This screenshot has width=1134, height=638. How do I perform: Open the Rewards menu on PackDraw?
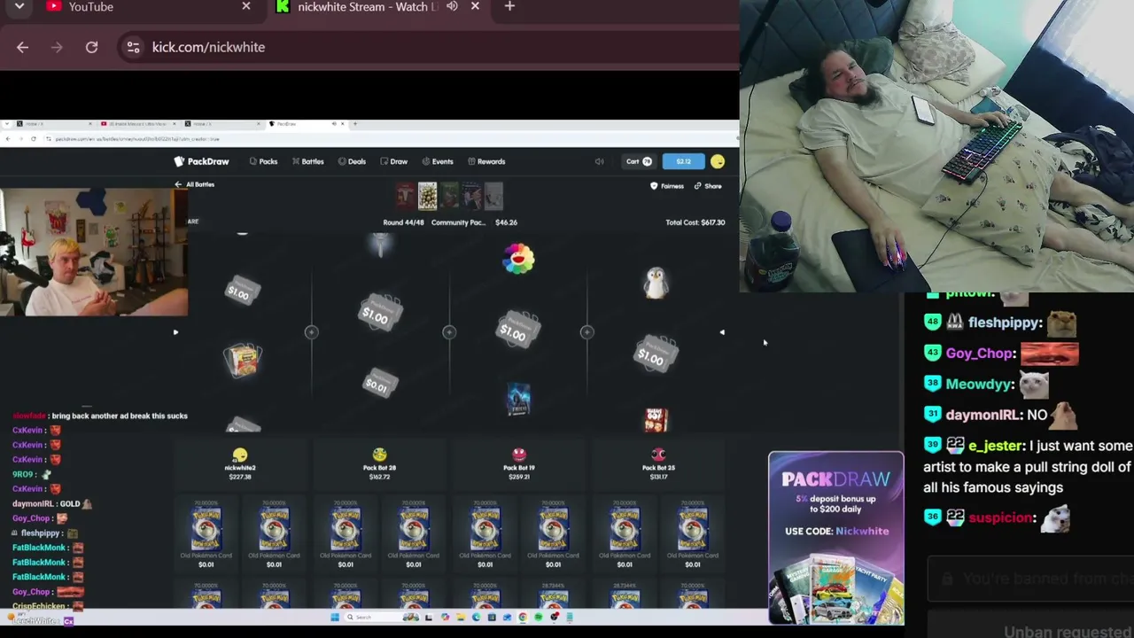pos(486,161)
